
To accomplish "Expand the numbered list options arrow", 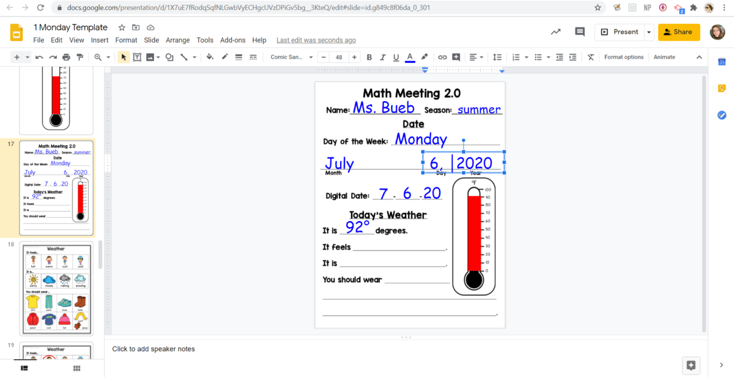I will tap(526, 57).
